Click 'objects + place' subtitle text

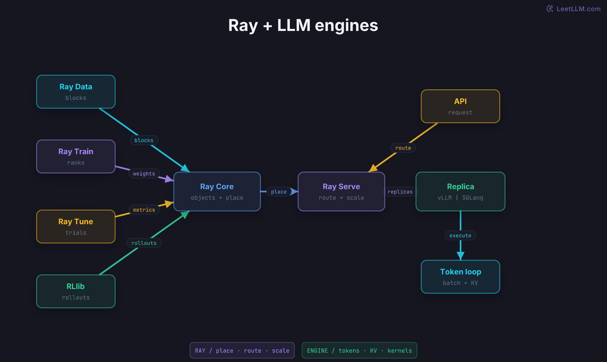(217, 198)
